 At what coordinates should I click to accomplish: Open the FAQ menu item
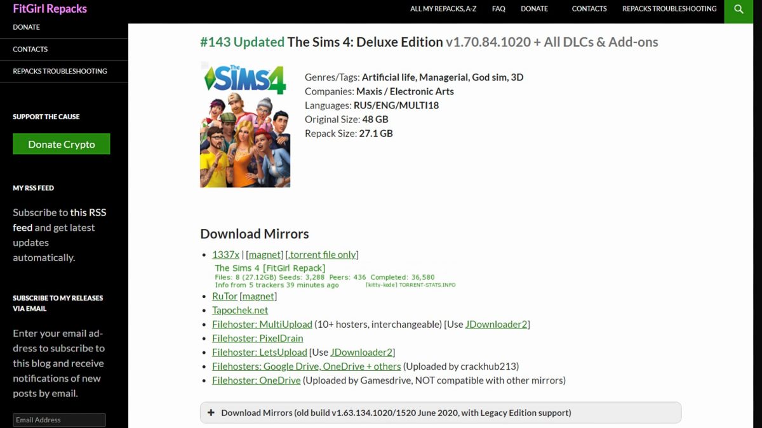click(x=498, y=9)
